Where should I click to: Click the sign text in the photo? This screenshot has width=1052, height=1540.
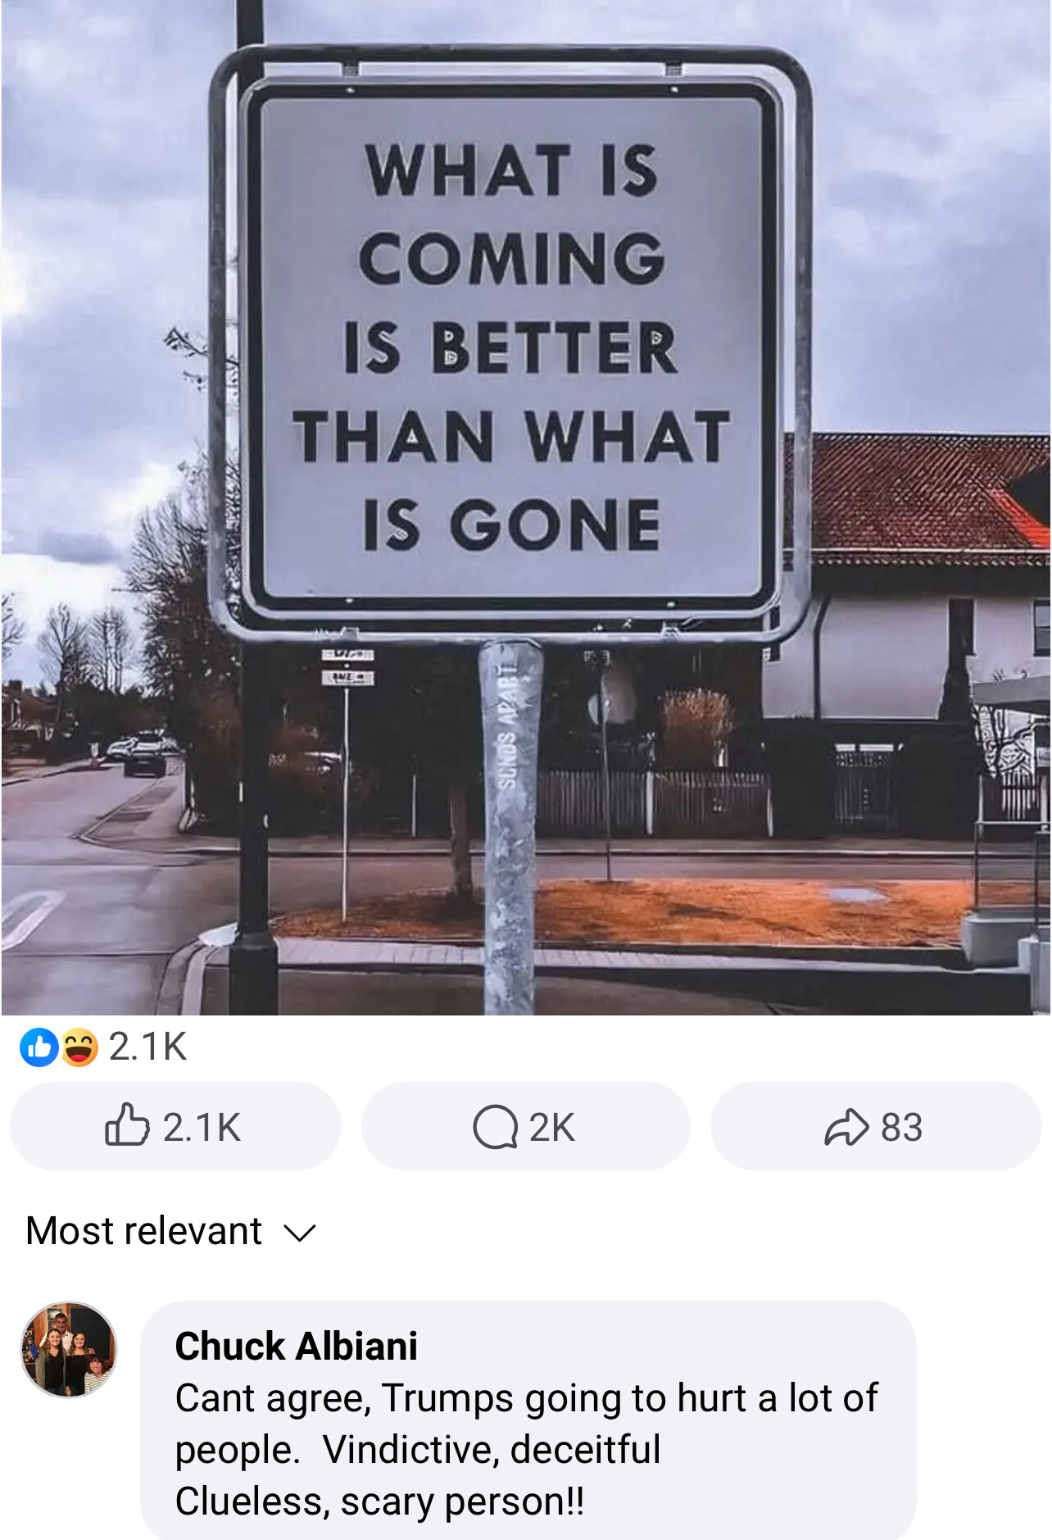510,347
